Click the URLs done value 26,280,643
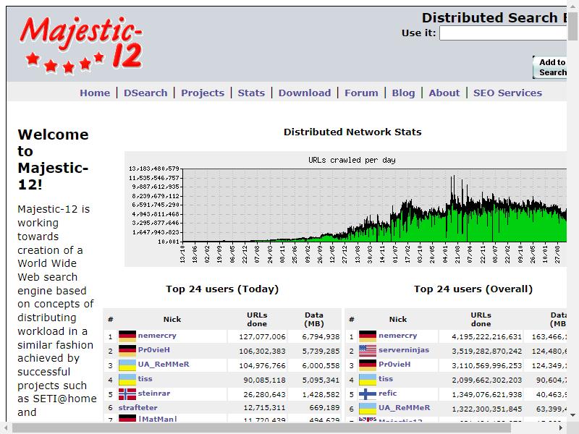The image size is (579, 434). (264, 394)
